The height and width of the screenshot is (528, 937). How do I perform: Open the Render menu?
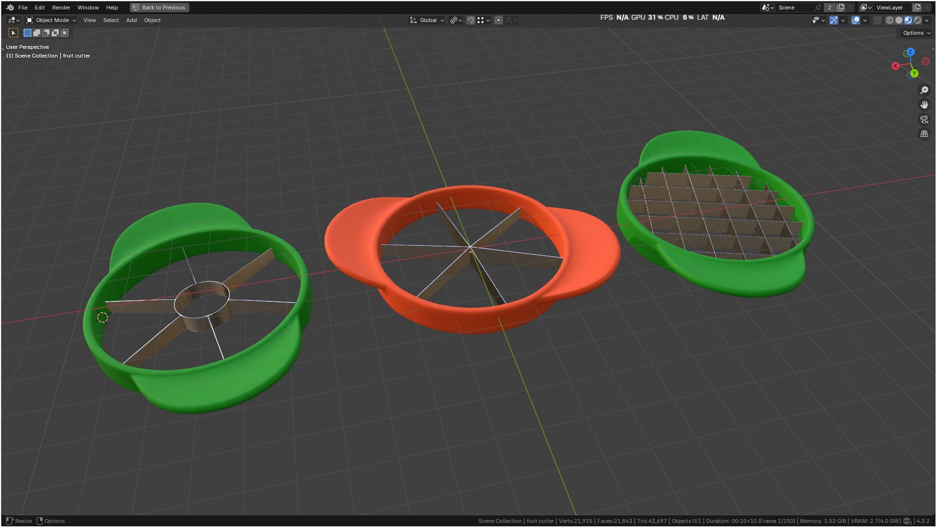pos(61,7)
